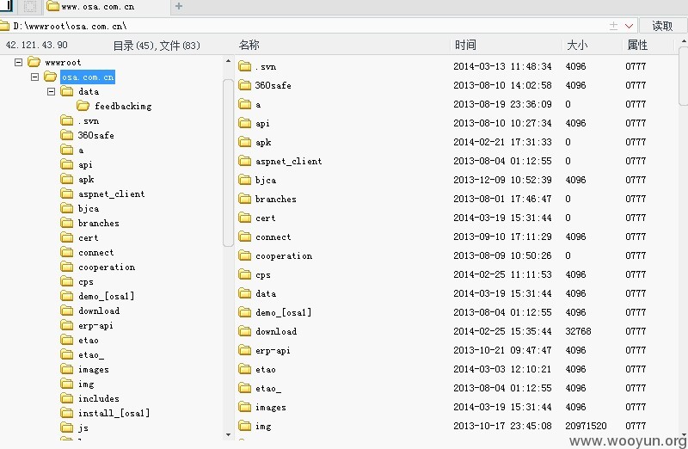The width and height of the screenshot is (688, 449).
Task: Click the 读取 (read) button
Action: click(662, 26)
